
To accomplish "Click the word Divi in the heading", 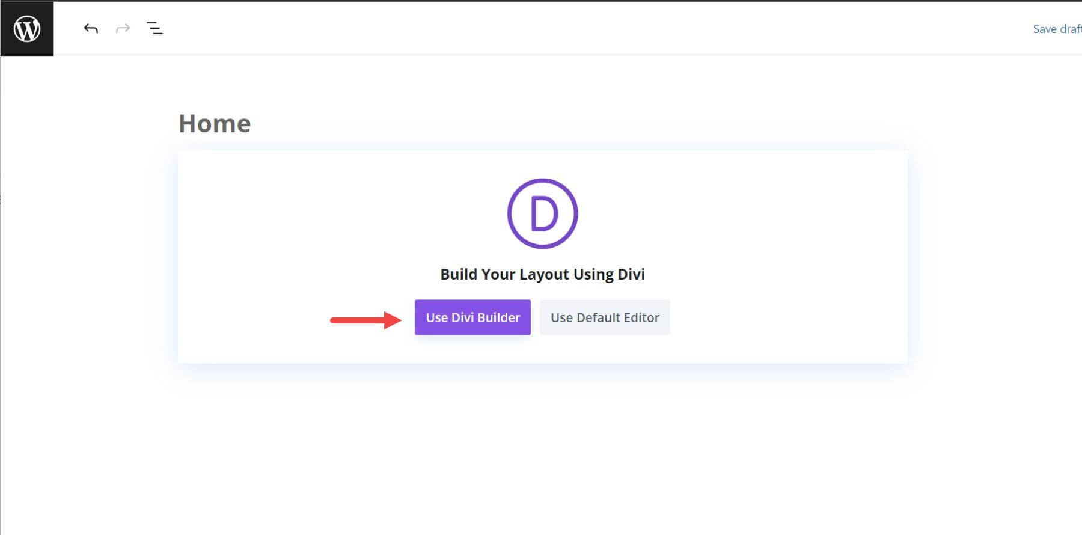I will 631,274.
